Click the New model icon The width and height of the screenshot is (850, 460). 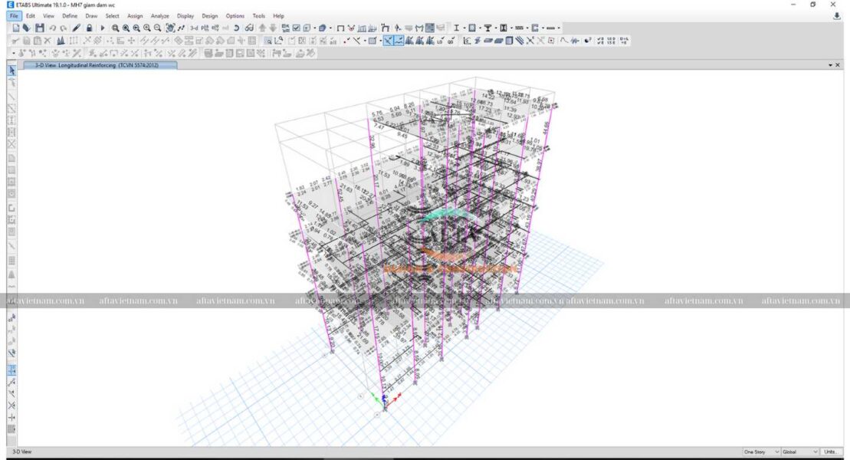pyautogui.click(x=16, y=28)
